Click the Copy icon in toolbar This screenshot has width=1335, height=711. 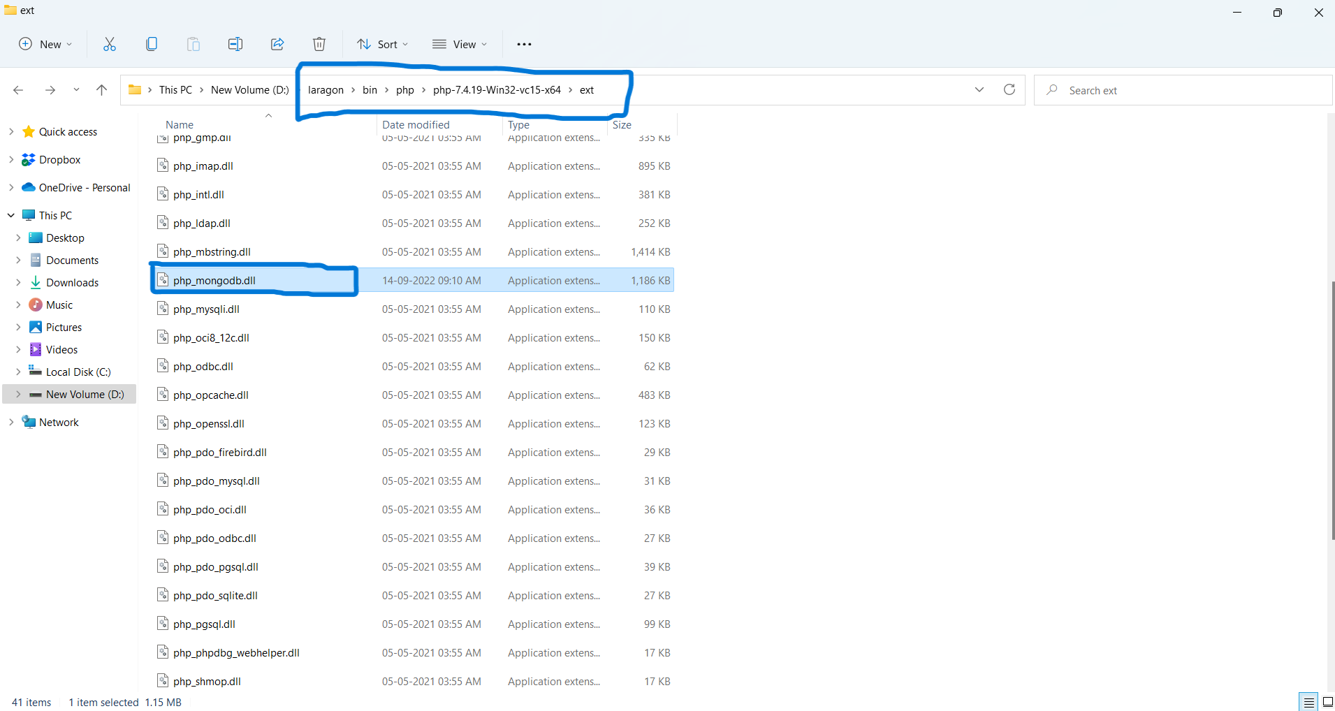[152, 44]
